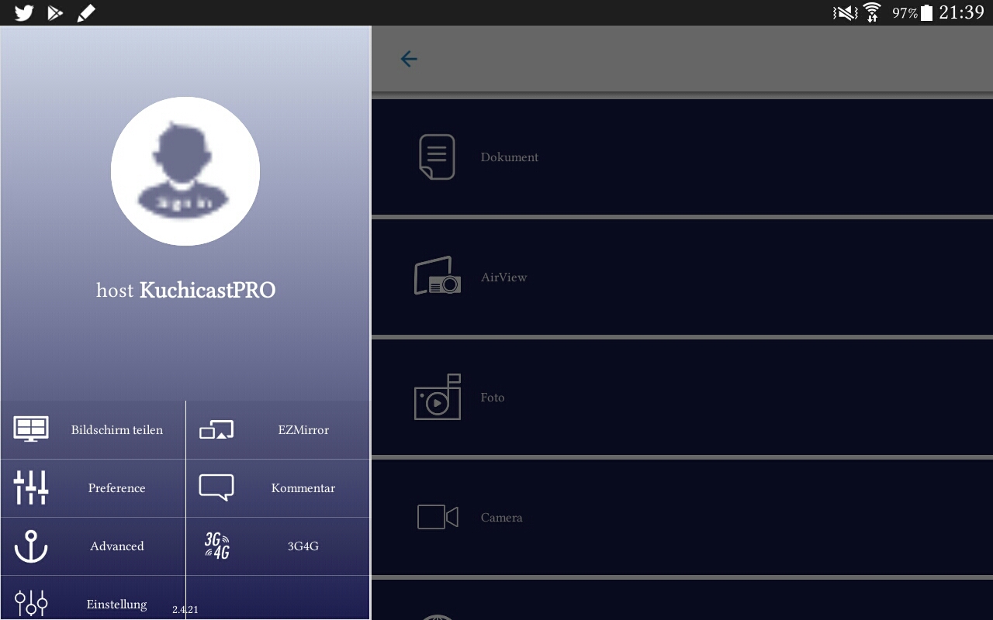Open the Foto entry text

(x=493, y=398)
